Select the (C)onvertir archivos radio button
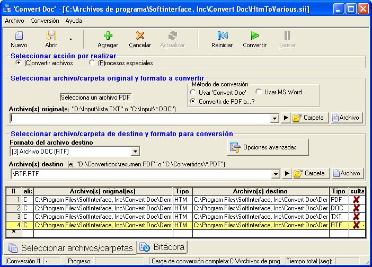The width and height of the screenshot is (372, 267). tap(18, 63)
